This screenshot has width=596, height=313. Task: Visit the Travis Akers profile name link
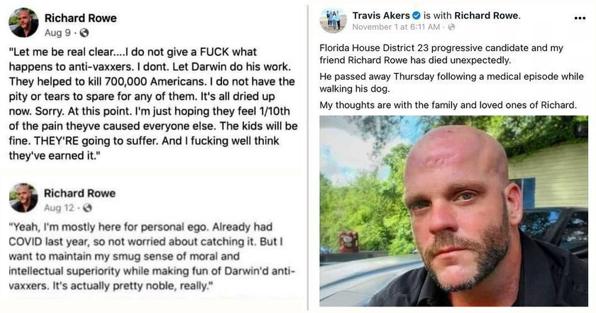(x=381, y=15)
